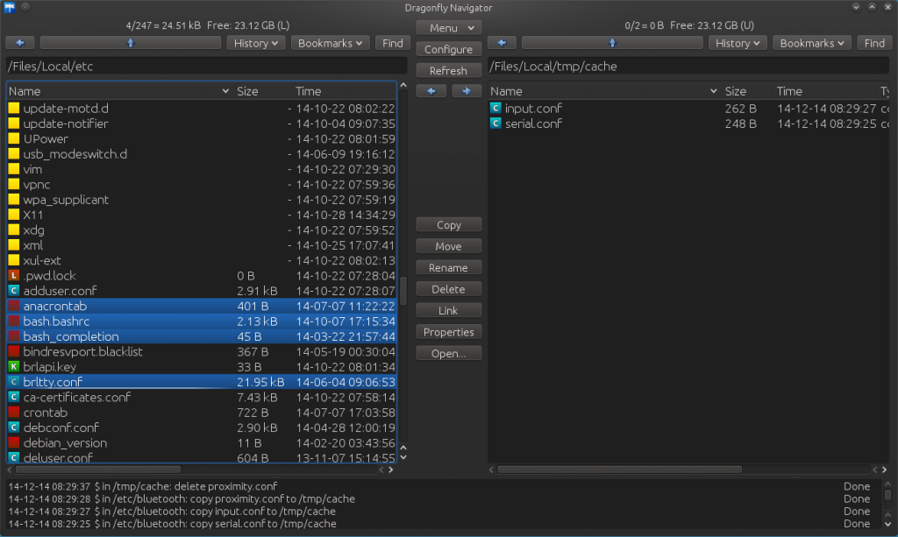Click left panel Name column sort arrow
The image size is (898, 537).
click(225, 91)
